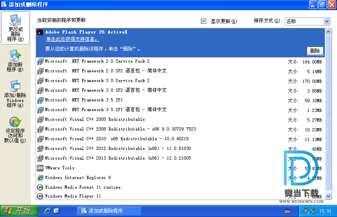The height and width of the screenshot is (217, 337).
Task: Select Microsoft .NET Framework 3.5 SP1 entry
Action: [x=180, y=100]
